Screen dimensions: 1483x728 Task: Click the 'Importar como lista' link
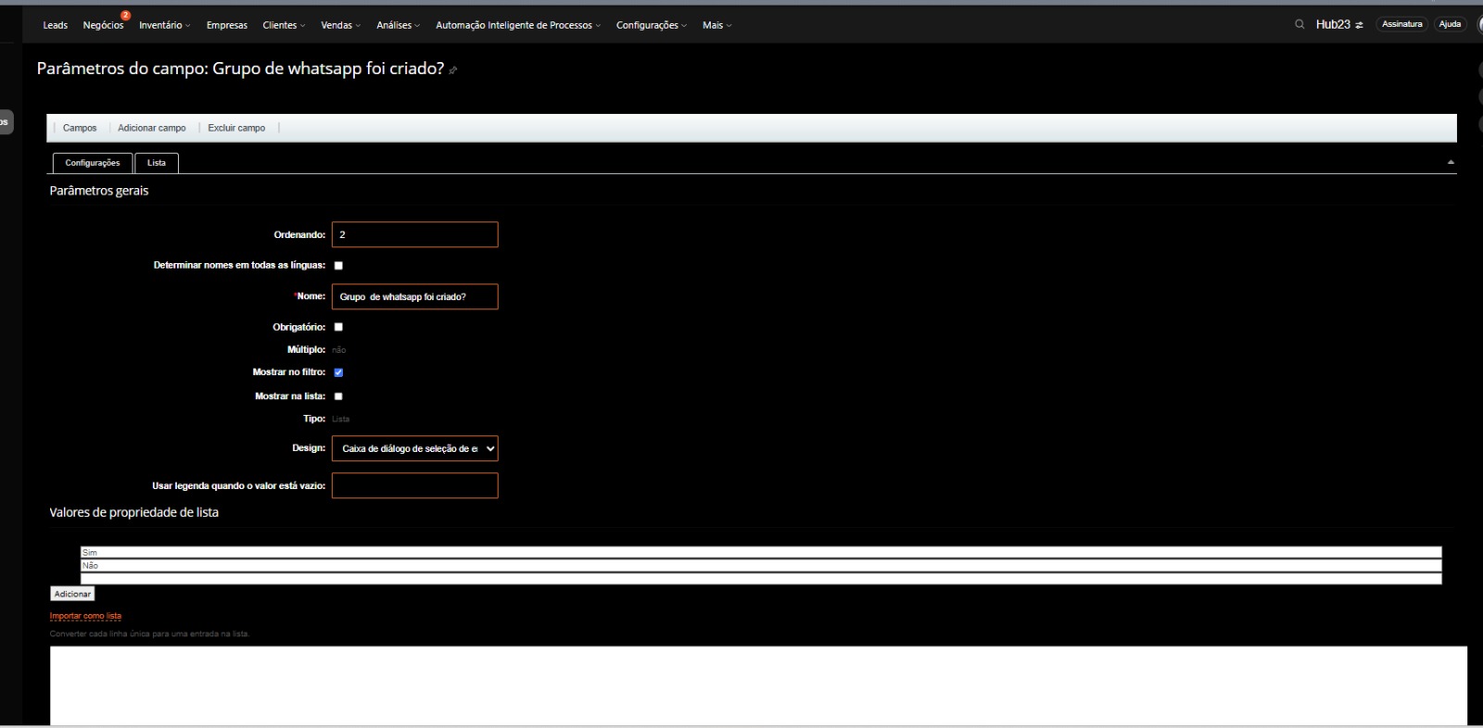(85, 616)
